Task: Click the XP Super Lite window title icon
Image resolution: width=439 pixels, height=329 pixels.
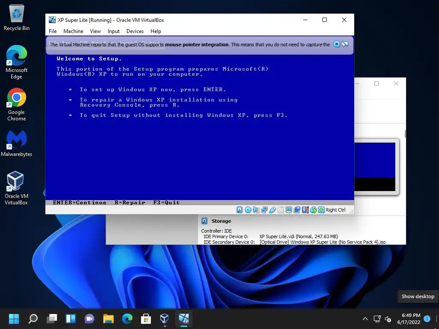Action: click(x=52, y=20)
